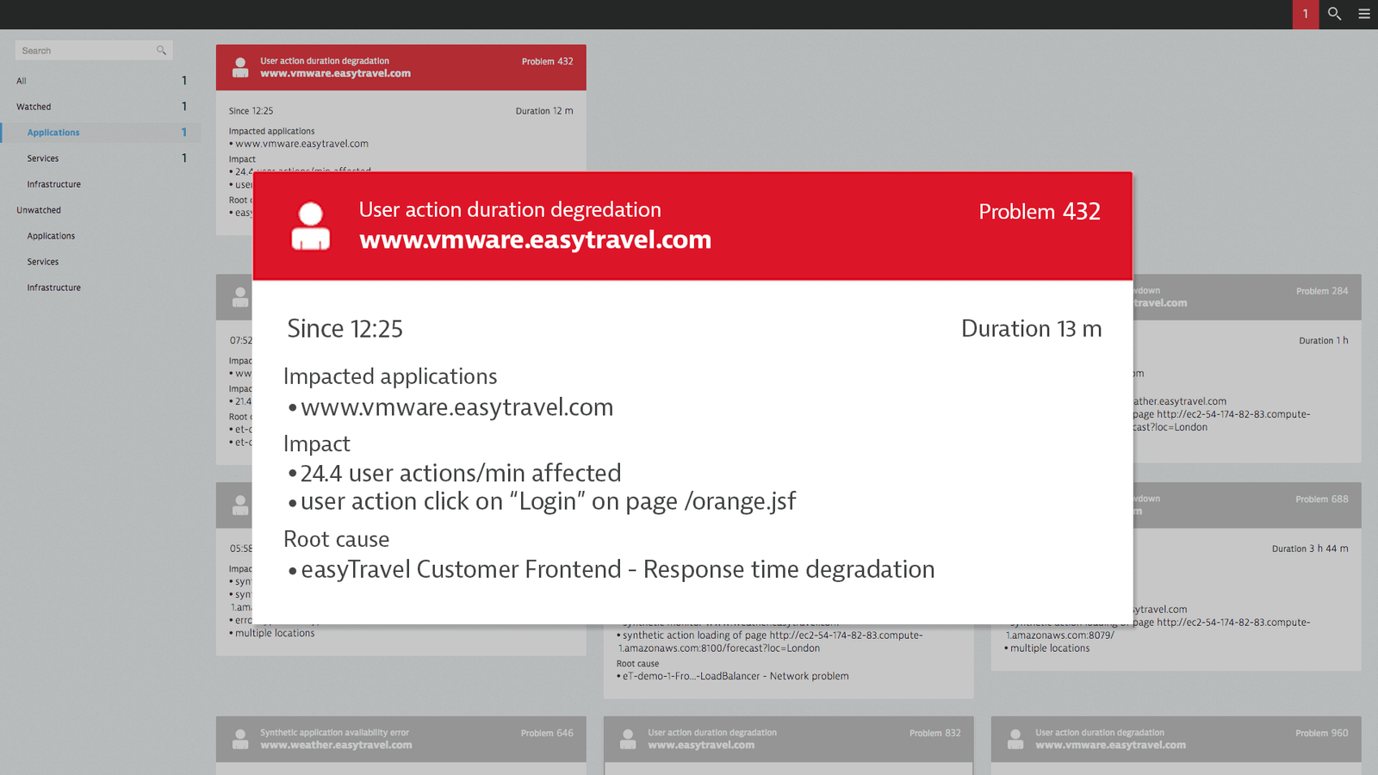The width and height of the screenshot is (1378, 775).
Task: Open the Problem 284 card header
Action: pyautogui.click(x=1247, y=297)
